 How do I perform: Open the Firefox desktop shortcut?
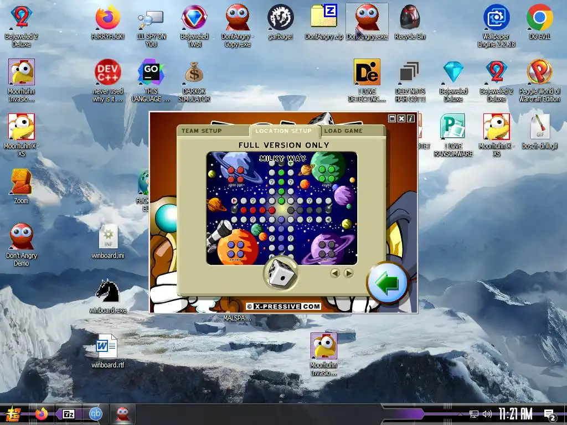coord(108,23)
